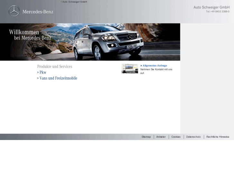The width and height of the screenshot is (234, 175).
Task: Click the Produkte und Services heading
Action: point(55,66)
